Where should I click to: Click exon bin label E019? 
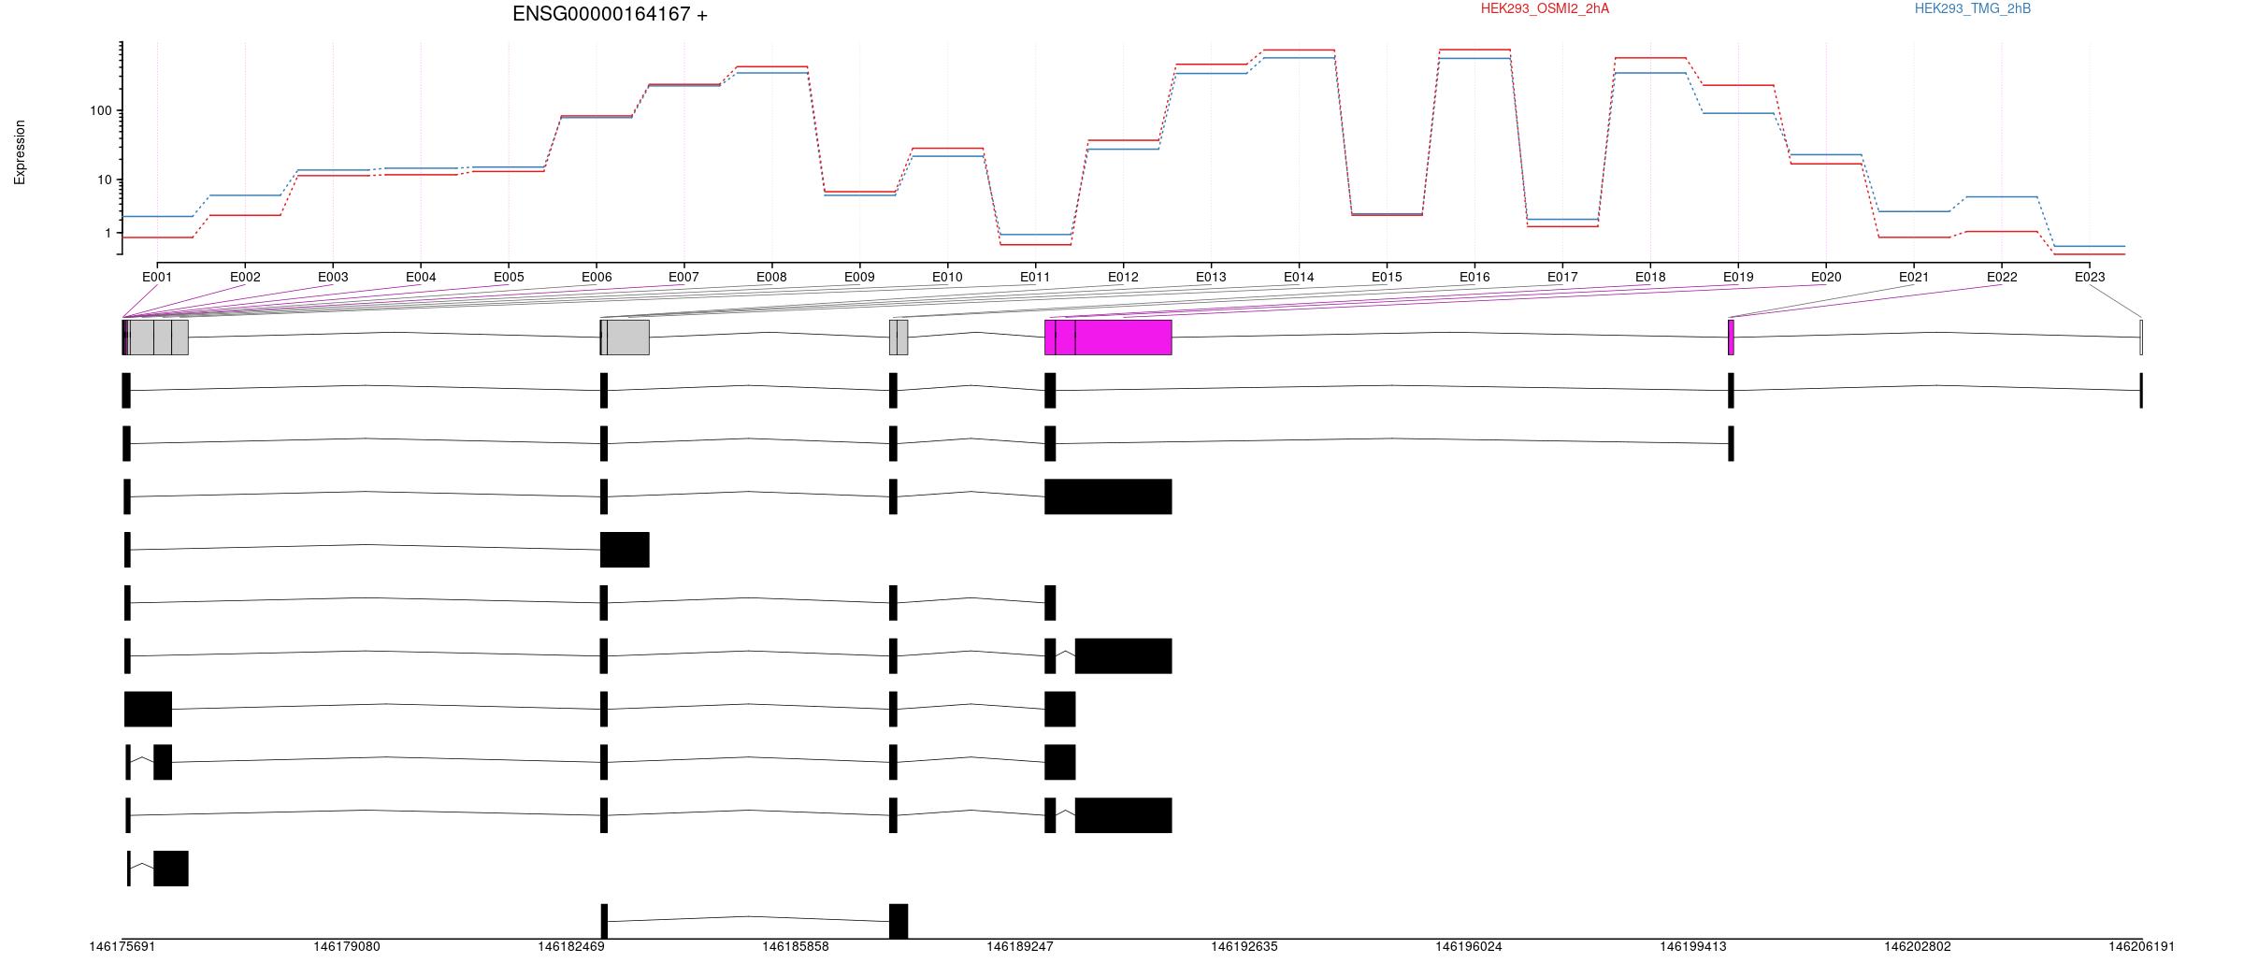[1738, 277]
